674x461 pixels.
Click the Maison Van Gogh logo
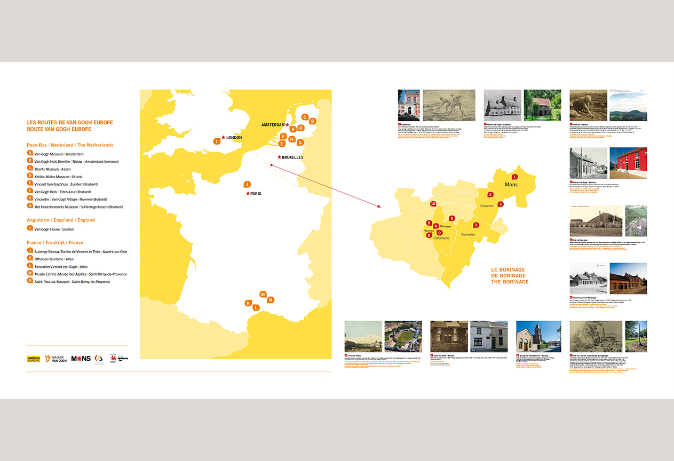[x=56, y=359]
